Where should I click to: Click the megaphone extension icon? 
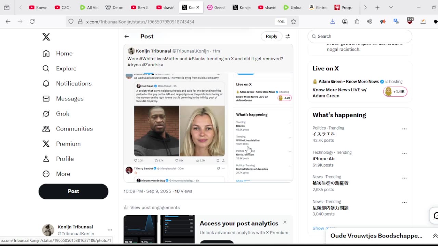383,22
